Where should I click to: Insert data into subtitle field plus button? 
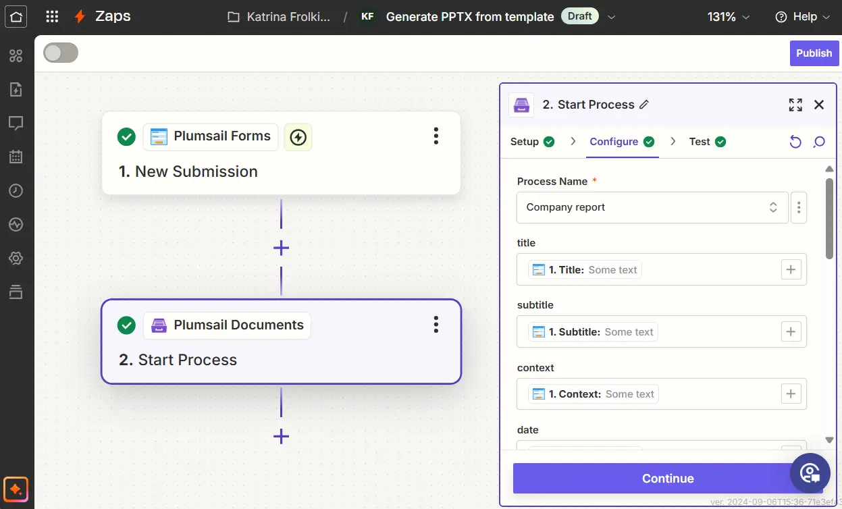pyautogui.click(x=791, y=332)
